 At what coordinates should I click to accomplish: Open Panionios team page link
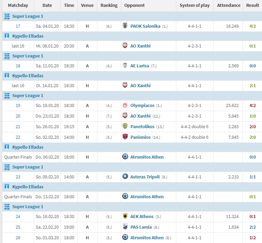click(x=140, y=137)
